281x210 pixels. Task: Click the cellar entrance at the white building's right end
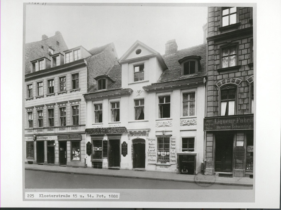(186, 163)
